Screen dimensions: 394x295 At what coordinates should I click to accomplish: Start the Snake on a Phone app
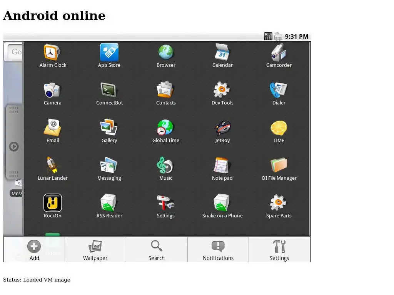pos(222,206)
